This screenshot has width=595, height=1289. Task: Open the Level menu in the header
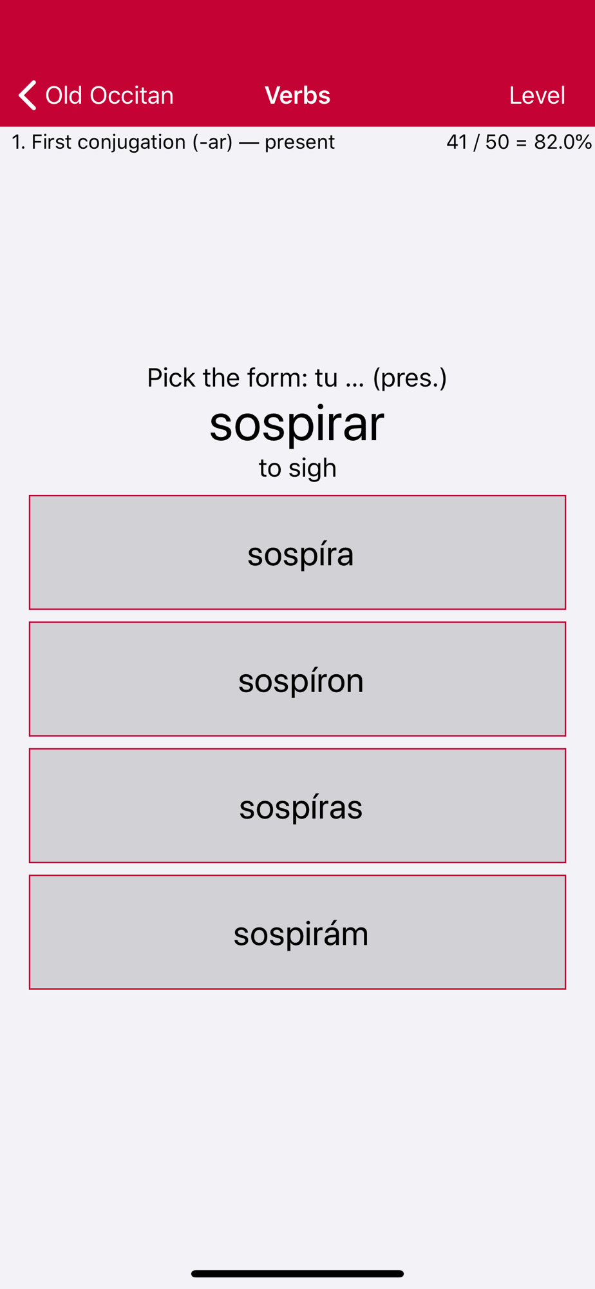537,95
